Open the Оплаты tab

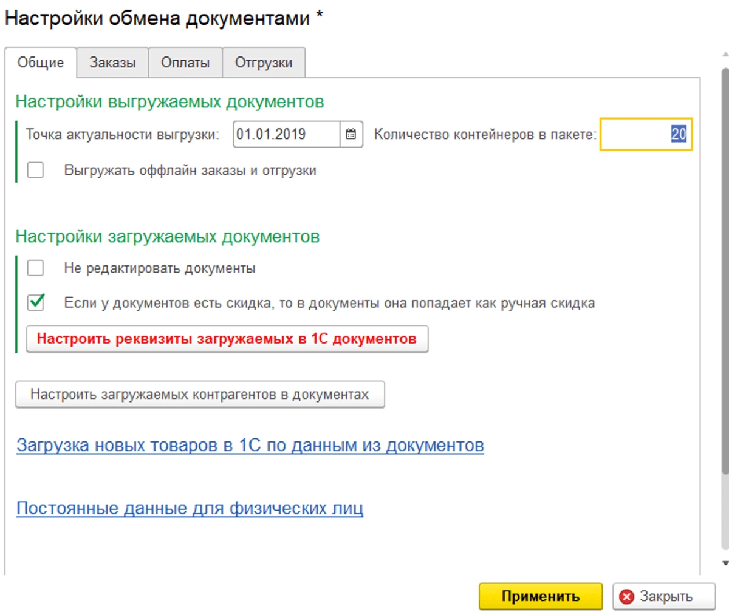coord(186,63)
